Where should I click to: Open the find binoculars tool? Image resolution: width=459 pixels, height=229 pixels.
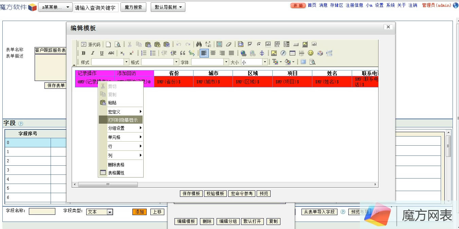pos(199,44)
